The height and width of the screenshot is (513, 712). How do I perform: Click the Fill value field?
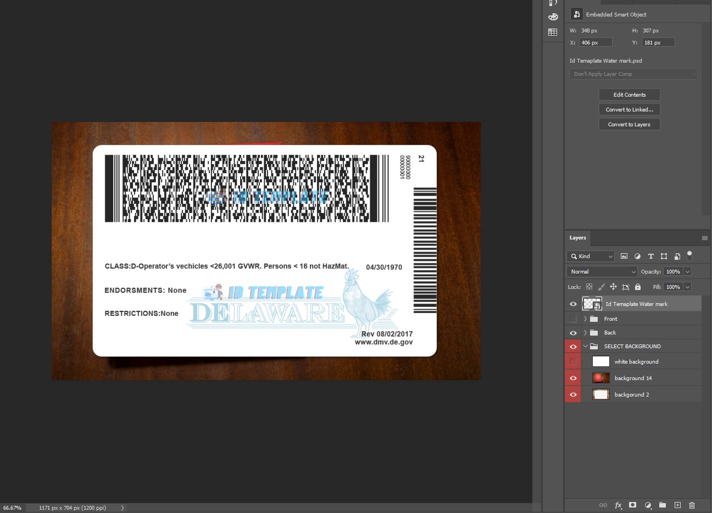tap(673, 287)
